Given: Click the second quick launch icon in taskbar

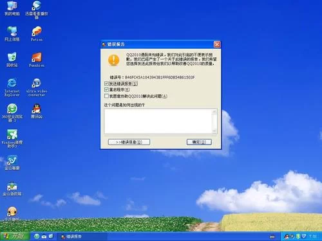Looking at the screenshot, I should pos(44,237).
